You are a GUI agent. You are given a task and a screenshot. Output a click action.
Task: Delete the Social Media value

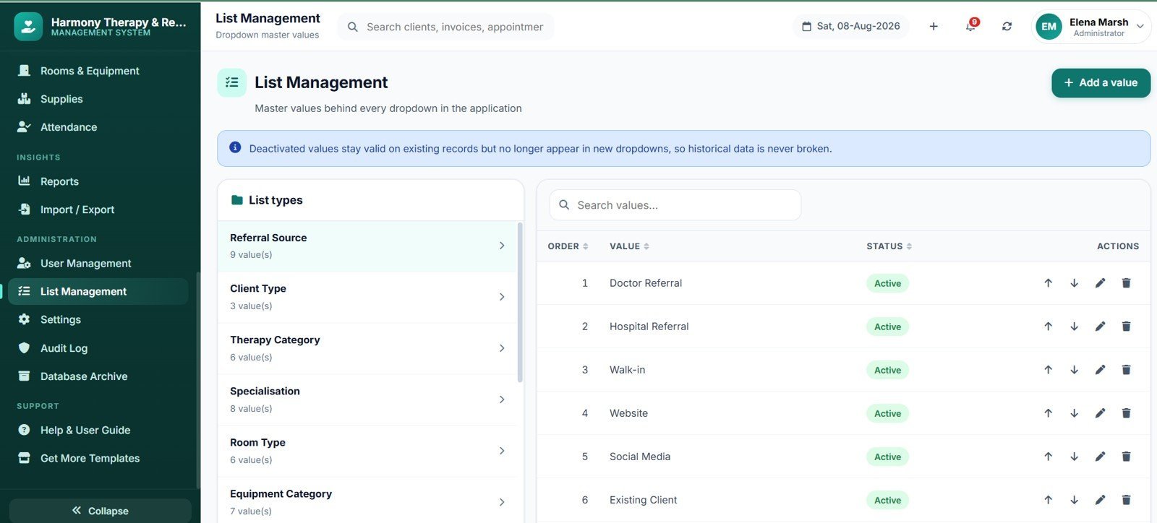pyautogui.click(x=1126, y=457)
